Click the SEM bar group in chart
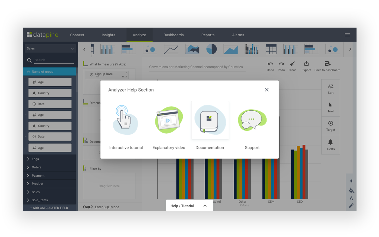 point(271,179)
